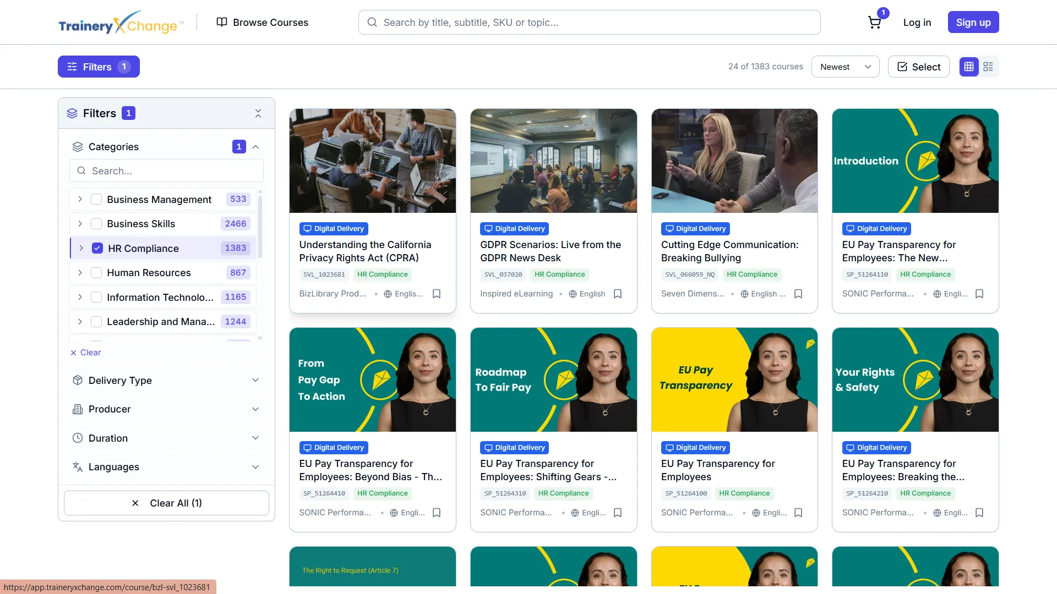The height and width of the screenshot is (594, 1057).
Task: Click the sliders icon on Filters button
Action: click(x=72, y=67)
